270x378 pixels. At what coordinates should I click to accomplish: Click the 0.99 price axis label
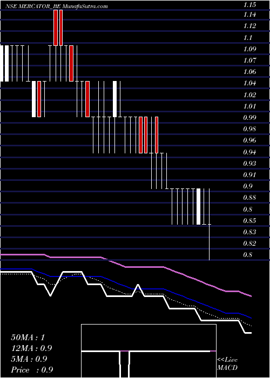point(249,118)
